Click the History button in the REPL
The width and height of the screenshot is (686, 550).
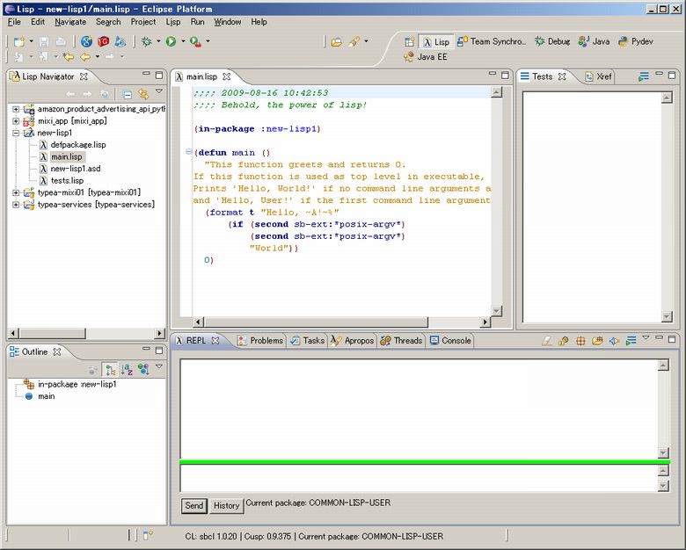[x=226, y=505]
